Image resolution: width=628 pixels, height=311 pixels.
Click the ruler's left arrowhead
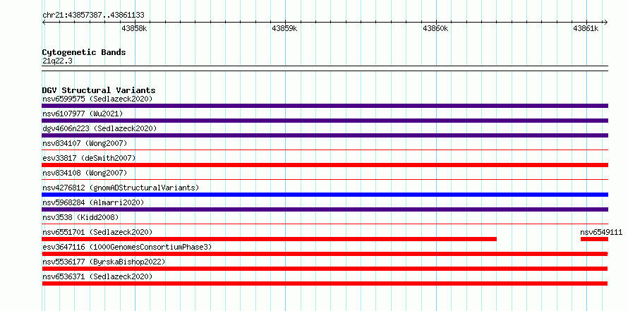pyautogui.click(x=44, y=23)
